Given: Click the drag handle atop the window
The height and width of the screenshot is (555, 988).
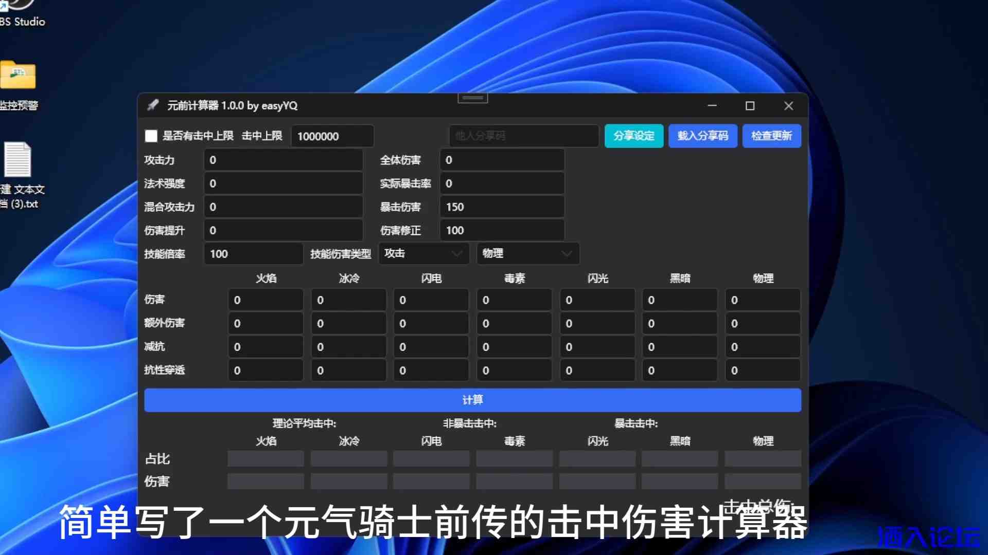Looking at the screenshot, I should [x=472, y=98].
